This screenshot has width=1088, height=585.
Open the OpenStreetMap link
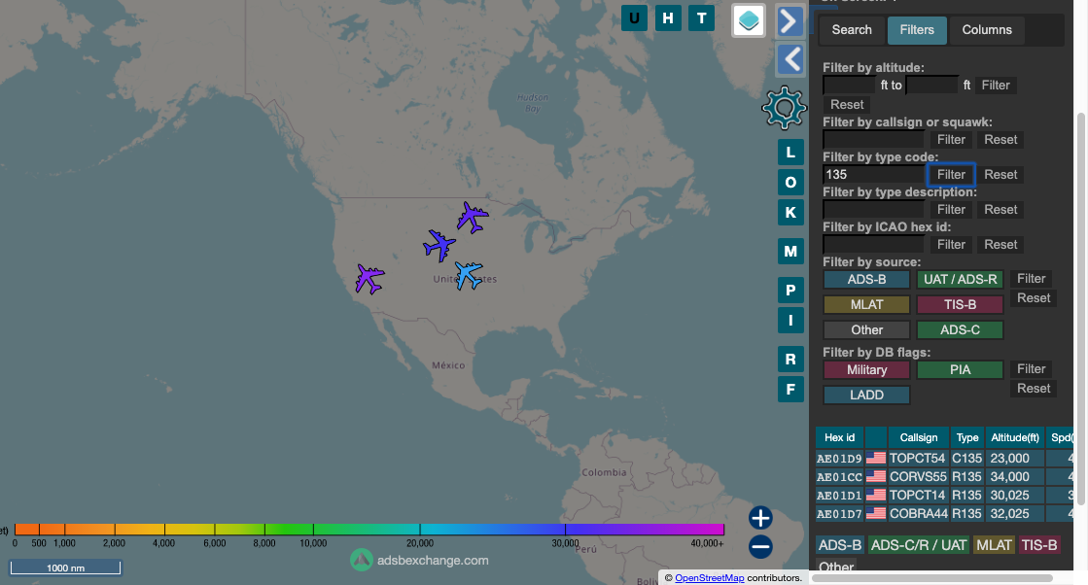(709, 578)
